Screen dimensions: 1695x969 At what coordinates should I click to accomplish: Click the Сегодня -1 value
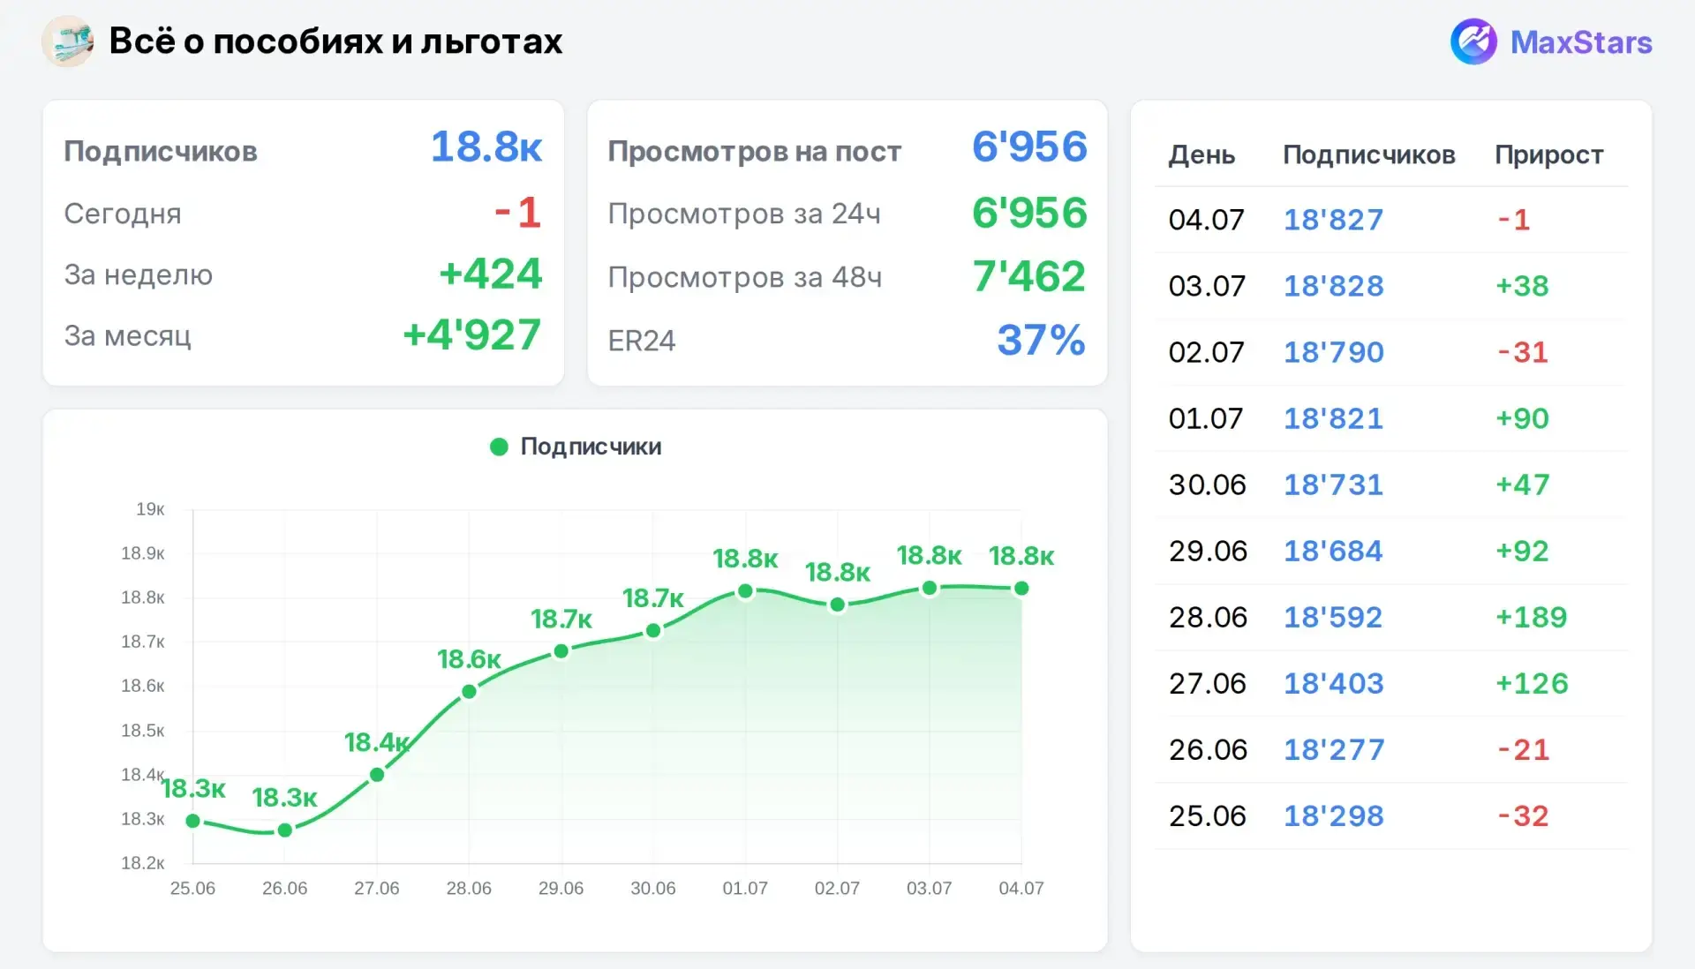point(517,213)
